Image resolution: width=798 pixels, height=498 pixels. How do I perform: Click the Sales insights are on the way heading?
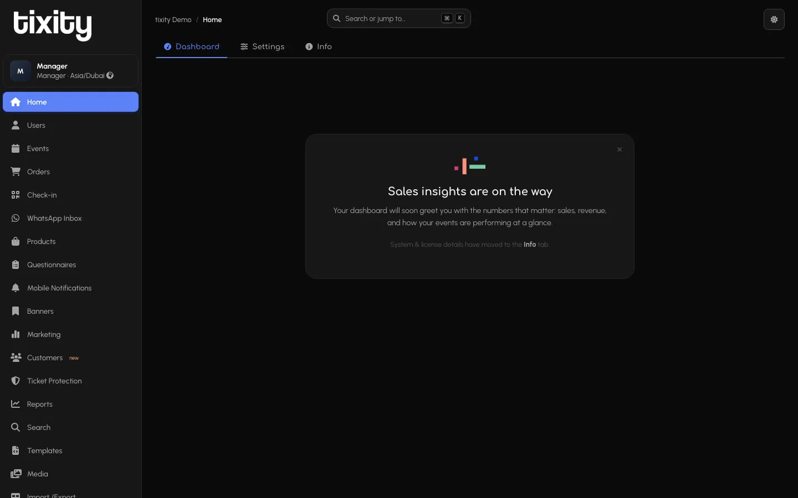[x=470, y=191]
